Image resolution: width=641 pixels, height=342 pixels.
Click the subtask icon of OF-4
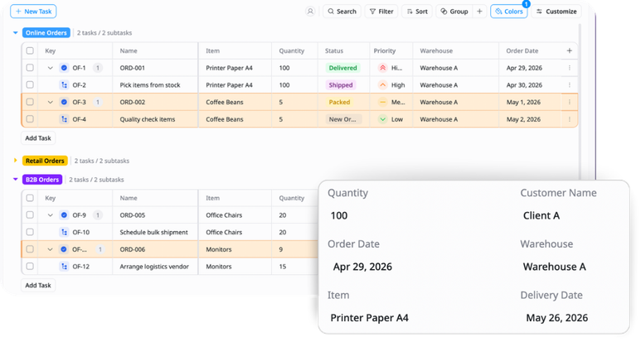tap(64, 119)
